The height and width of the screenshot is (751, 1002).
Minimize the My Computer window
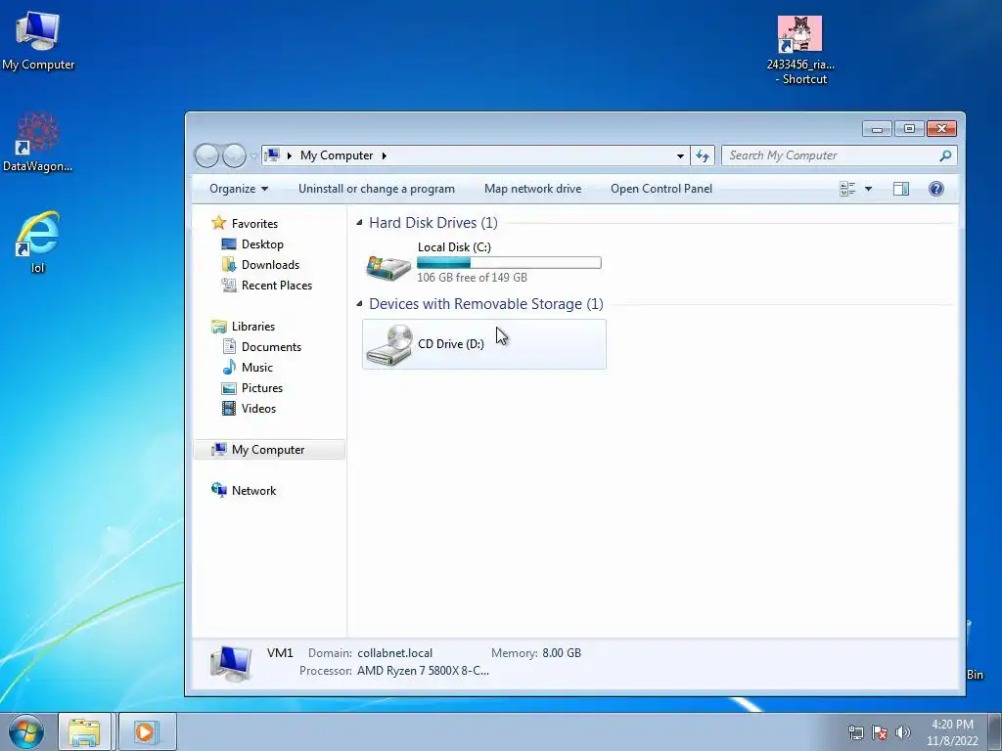tap(877, 129)
